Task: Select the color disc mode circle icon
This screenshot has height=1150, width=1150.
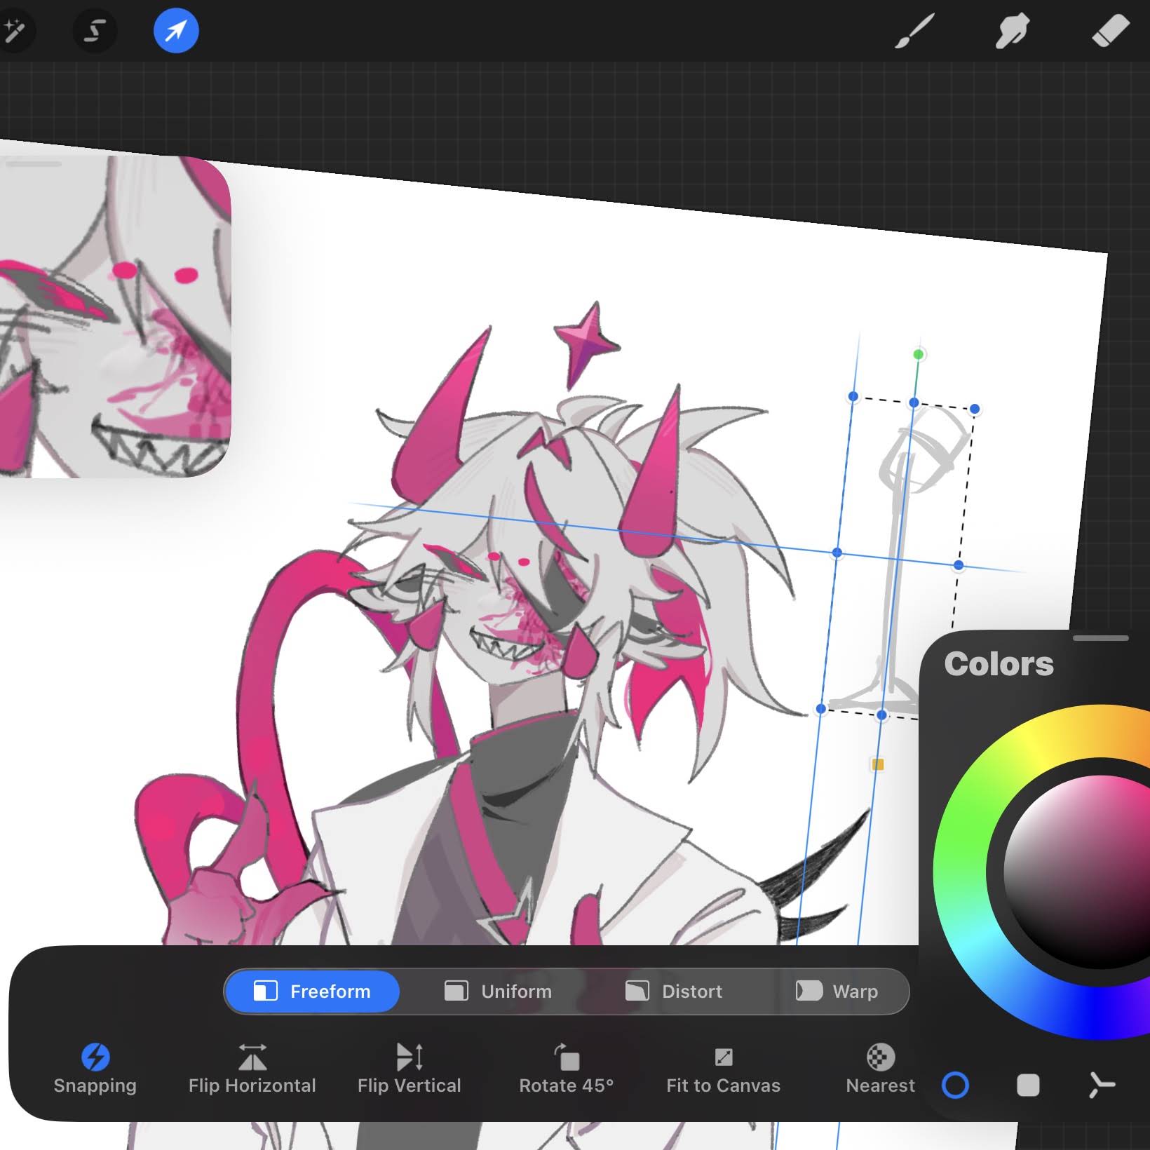Action: click(x=955, y=1085)
